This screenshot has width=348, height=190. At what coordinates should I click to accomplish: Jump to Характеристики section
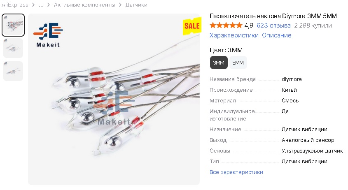point(234,35)
